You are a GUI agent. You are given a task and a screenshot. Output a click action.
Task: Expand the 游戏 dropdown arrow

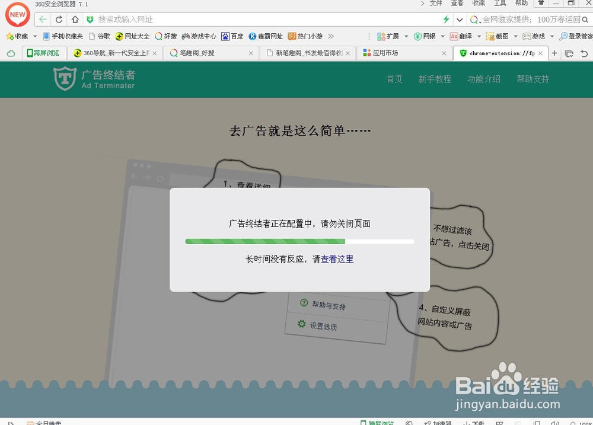tap(551, 36)
